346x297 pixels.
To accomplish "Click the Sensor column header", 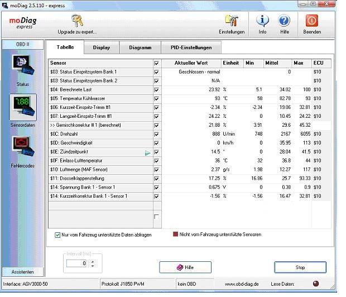I will point(100,63).
